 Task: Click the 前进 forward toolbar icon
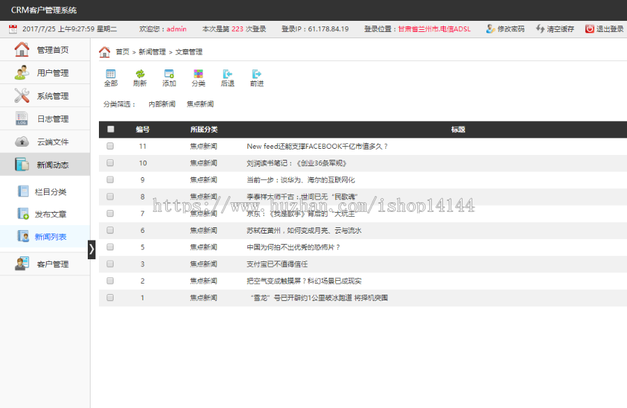256,74
